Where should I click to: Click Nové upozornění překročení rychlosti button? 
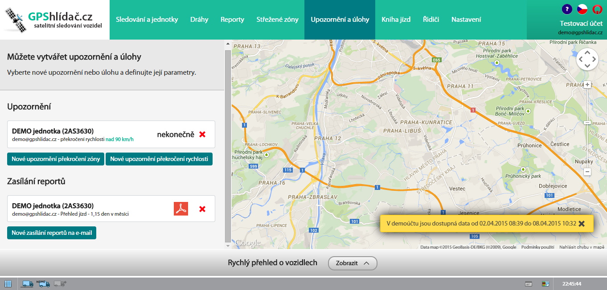(159, 159)
